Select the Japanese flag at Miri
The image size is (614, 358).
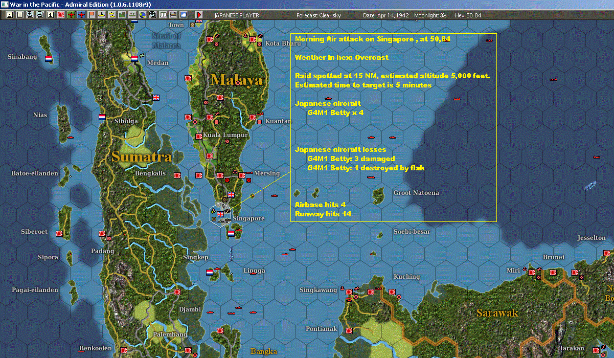point(531,273)
